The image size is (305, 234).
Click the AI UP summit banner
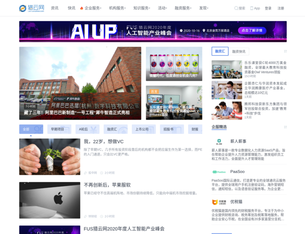(x=153, y=31)
